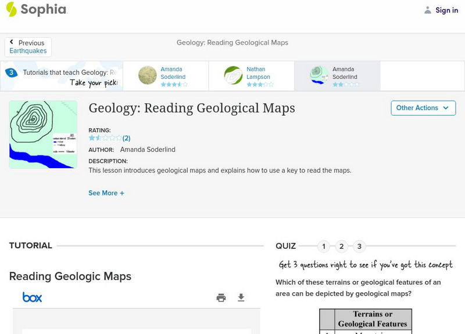This screenshot has height=334, width=465.
Task: Click the Sign in link
Action: tap(446, 10)
